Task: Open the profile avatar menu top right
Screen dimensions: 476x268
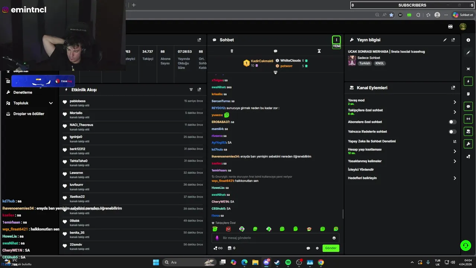Action: pyautogui.click(x=463, y=26)
